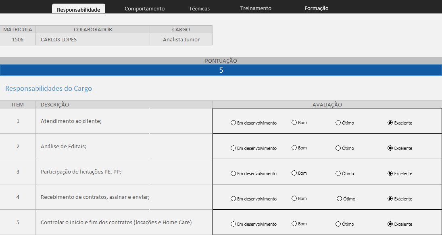Go to the Treinamento tab
The height and width of the screenshot is (235, 442).
point(256,8)
